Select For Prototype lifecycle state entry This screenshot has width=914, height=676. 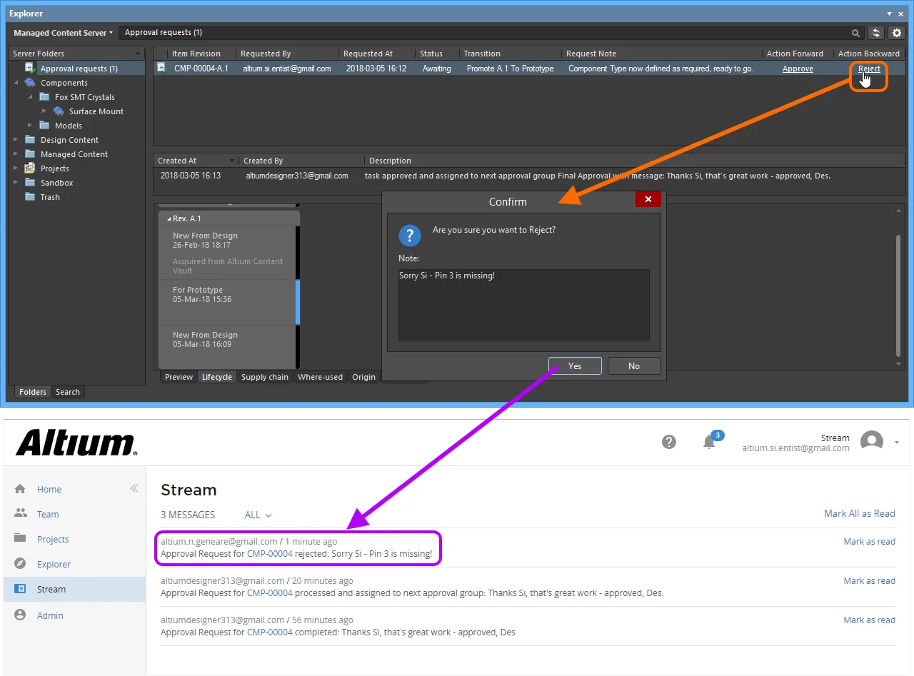(x=226, y=302)
